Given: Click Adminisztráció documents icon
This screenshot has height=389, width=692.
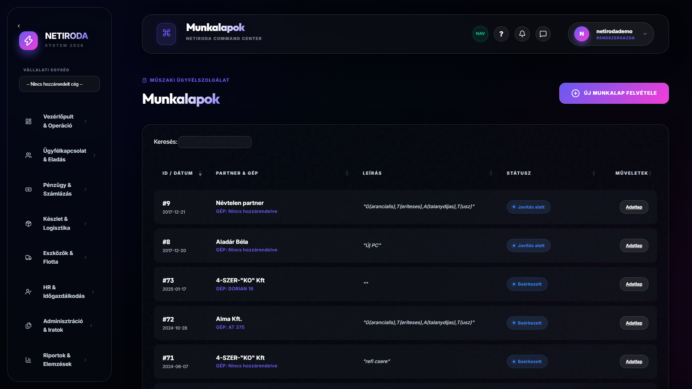Looking at the screenshot, I should pos(28,326).
